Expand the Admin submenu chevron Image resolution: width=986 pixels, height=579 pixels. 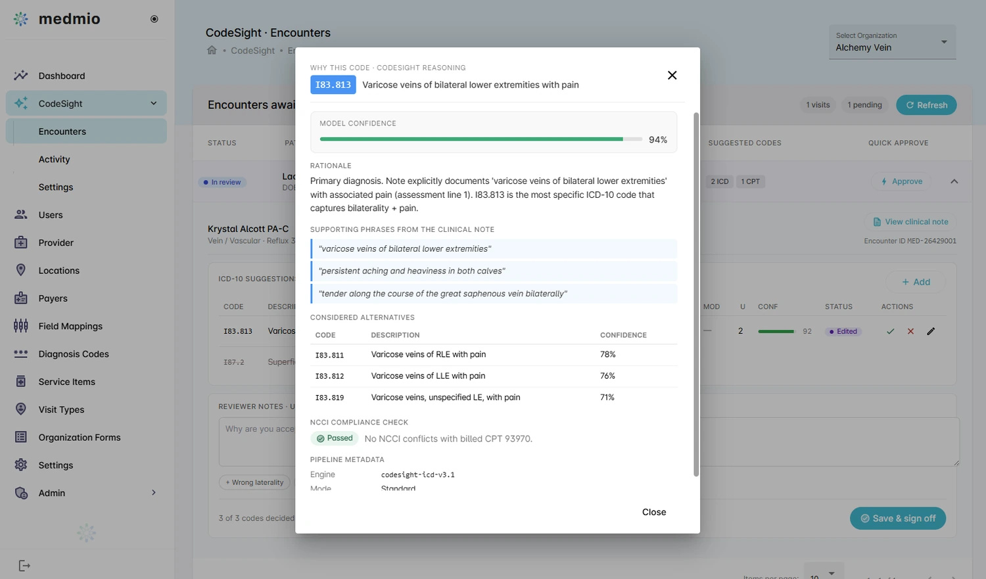(154, 493)
